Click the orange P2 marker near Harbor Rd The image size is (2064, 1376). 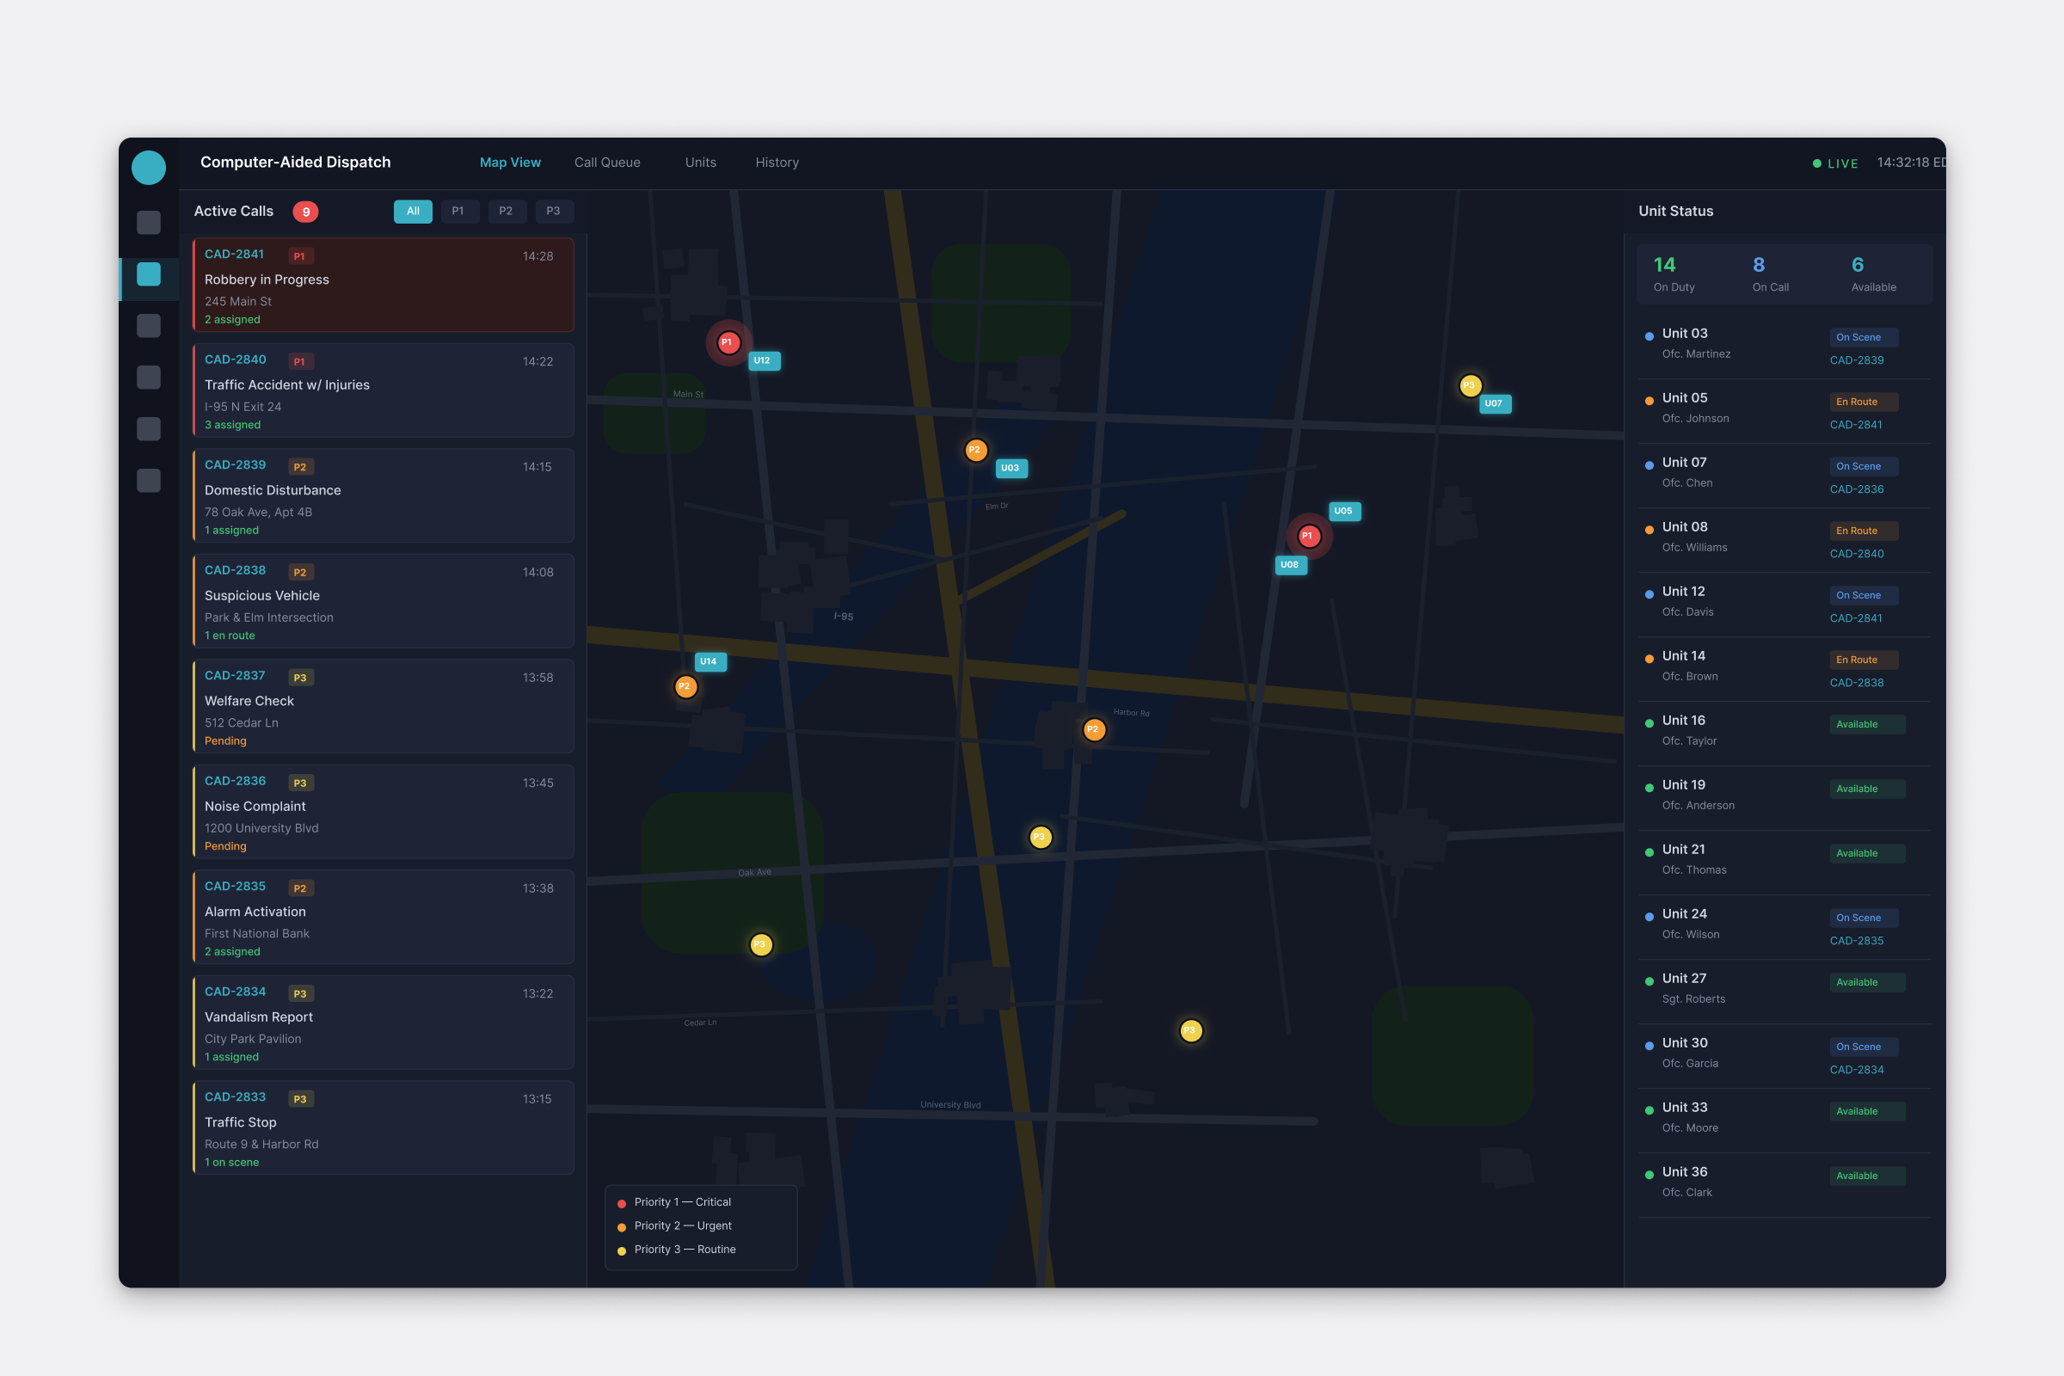tap(1093, 729)
